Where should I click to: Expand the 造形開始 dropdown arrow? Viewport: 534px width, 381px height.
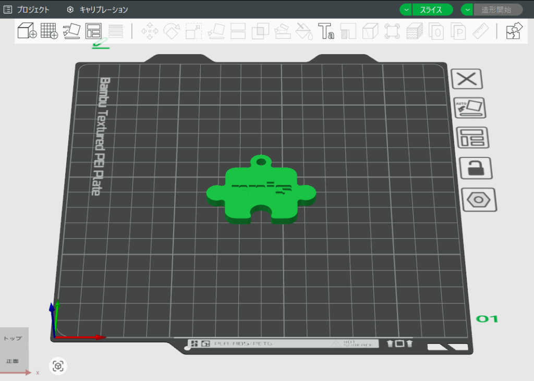point(467,10)
